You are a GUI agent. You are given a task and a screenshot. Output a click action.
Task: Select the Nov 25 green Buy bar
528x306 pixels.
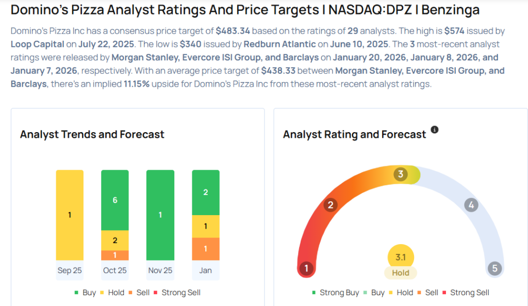[x=160, y=215]
